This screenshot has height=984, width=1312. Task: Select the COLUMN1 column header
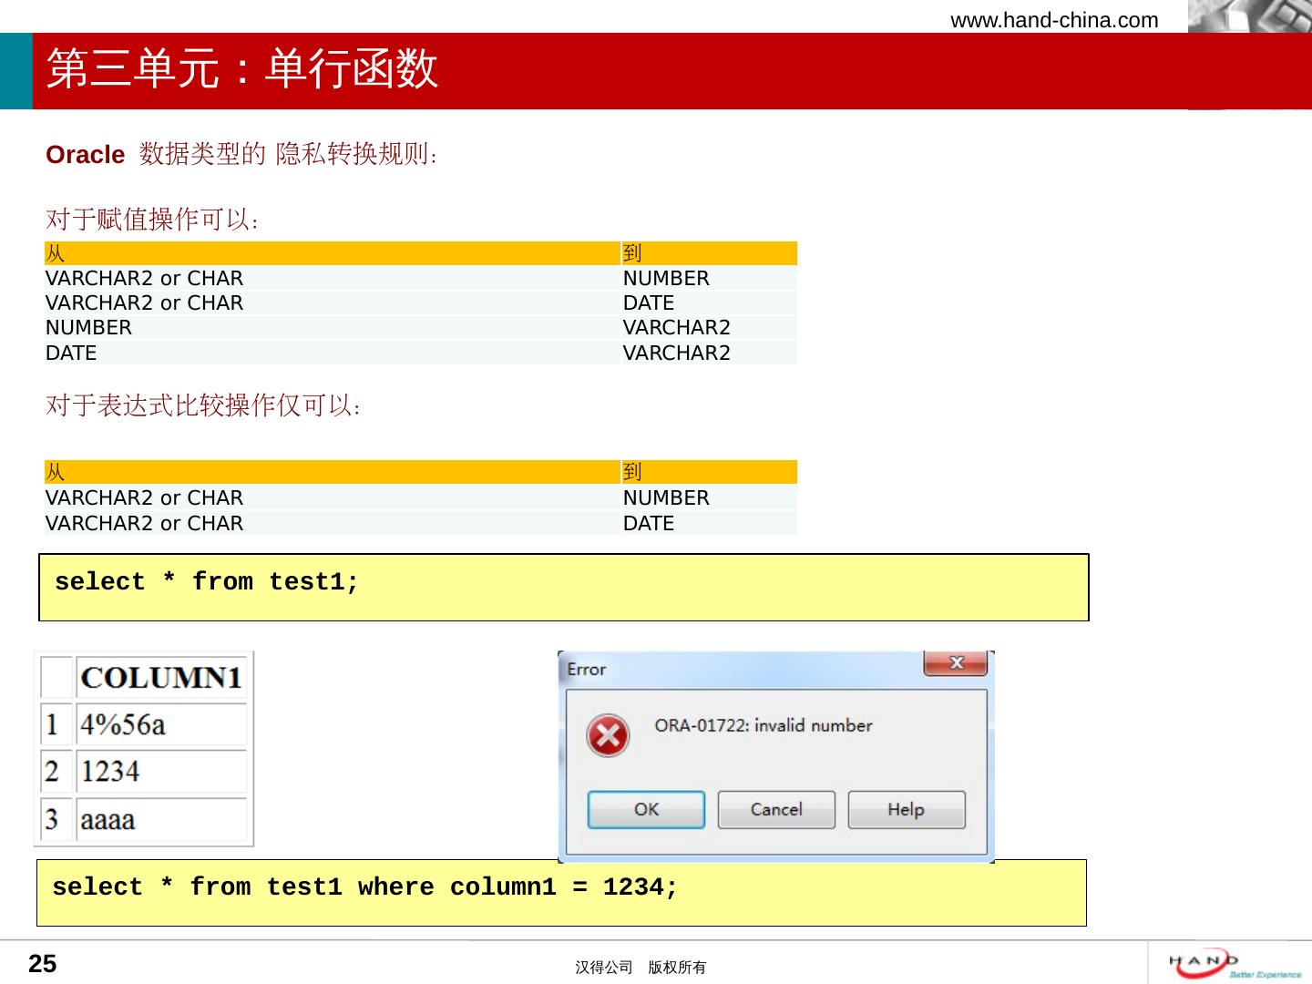tap(160, 678)
